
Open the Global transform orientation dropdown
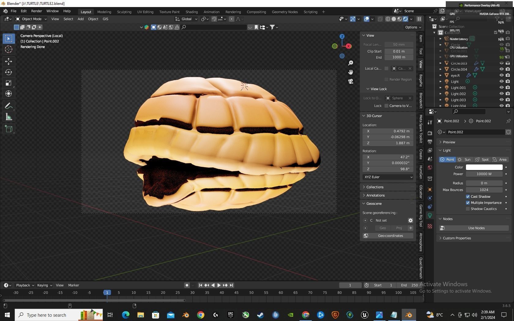(x=186, y=19)
